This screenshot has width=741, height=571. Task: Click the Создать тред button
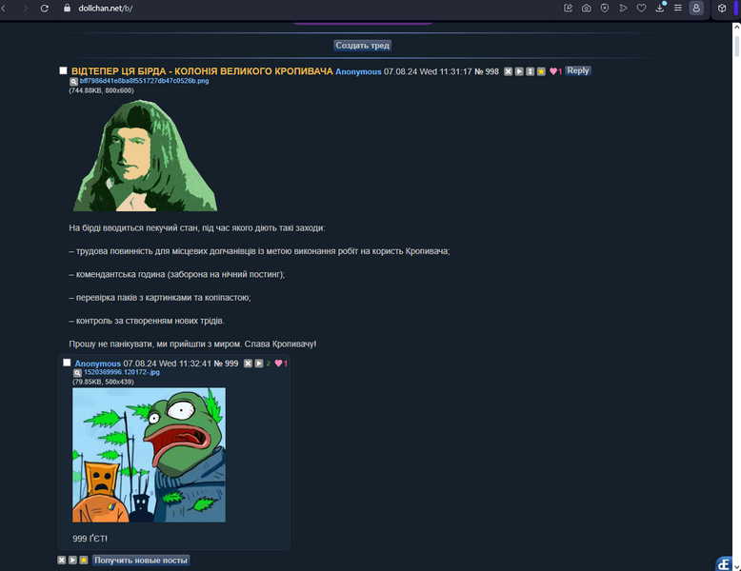tap(363, 46)
